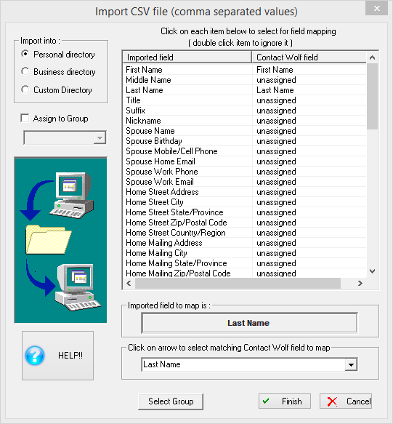Click the horizontal scrollbar right arrow
The width and height of the screenshot is (393, 424).
360,283
